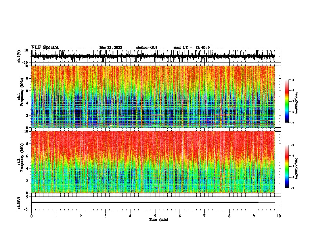Click the time axis tick label '10'
This screenshot has height=242, width=314.
pos(279,216)
